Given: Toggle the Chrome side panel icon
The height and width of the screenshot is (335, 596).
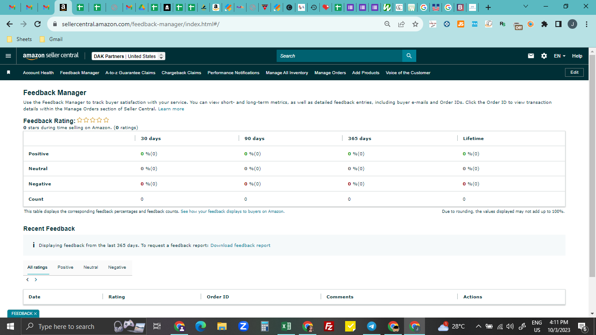Looking at the screenshot, I should point(558,24).
